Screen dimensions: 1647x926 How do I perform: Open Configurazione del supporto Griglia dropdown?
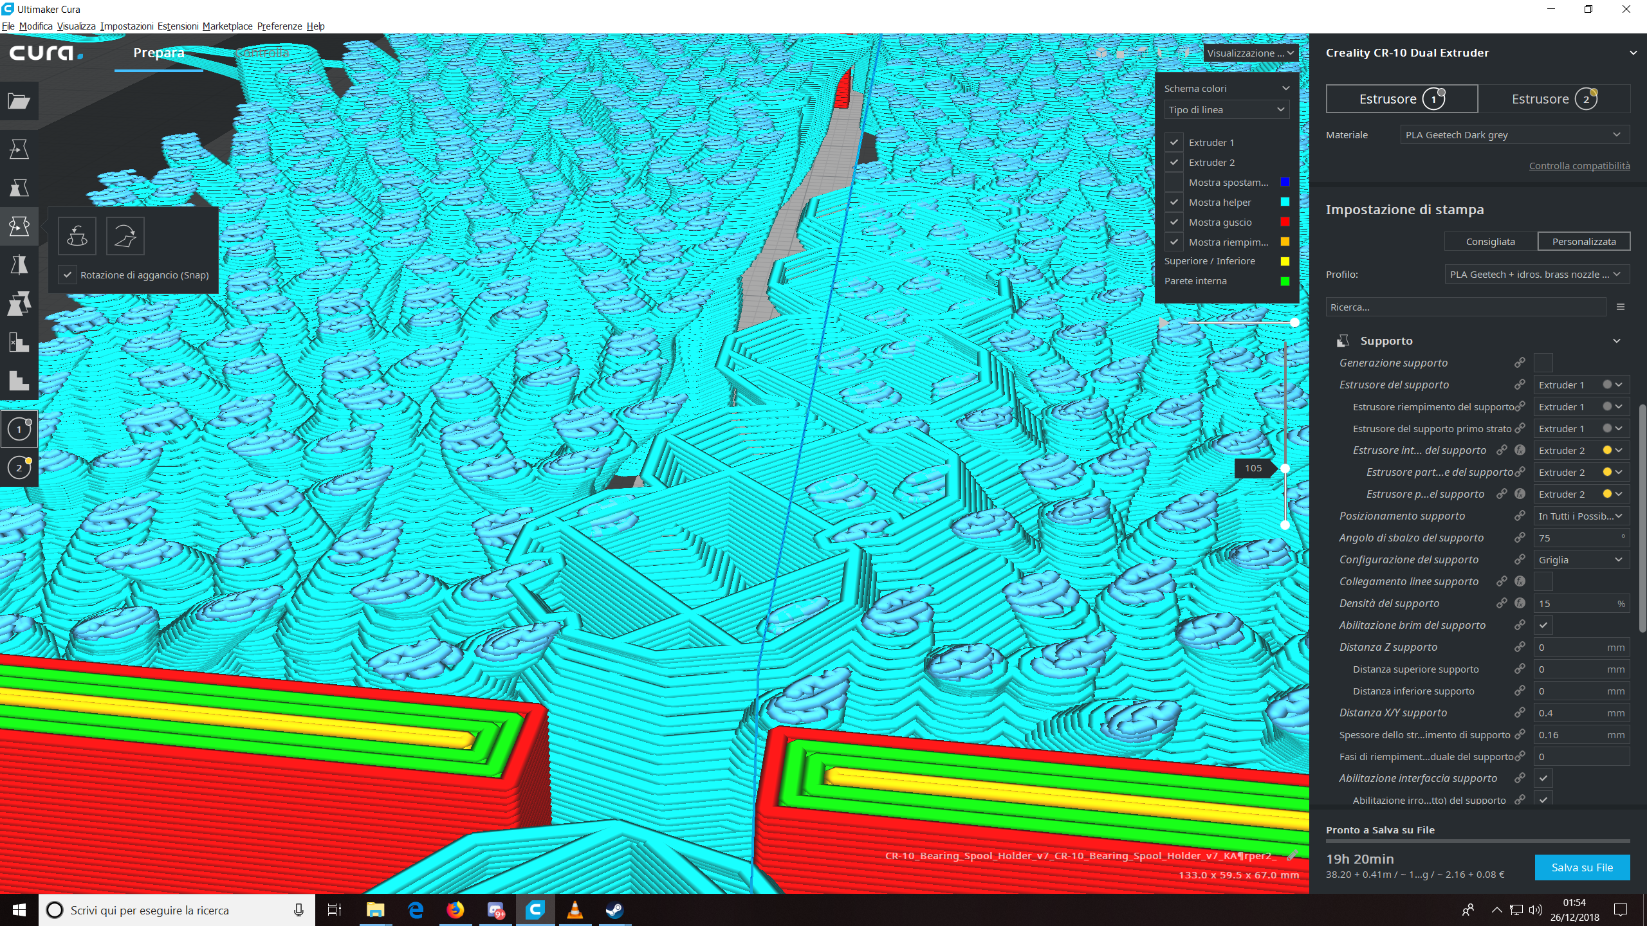(1581, 559)
